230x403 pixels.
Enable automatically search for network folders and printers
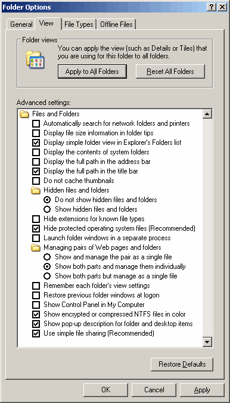coord(36,123)
